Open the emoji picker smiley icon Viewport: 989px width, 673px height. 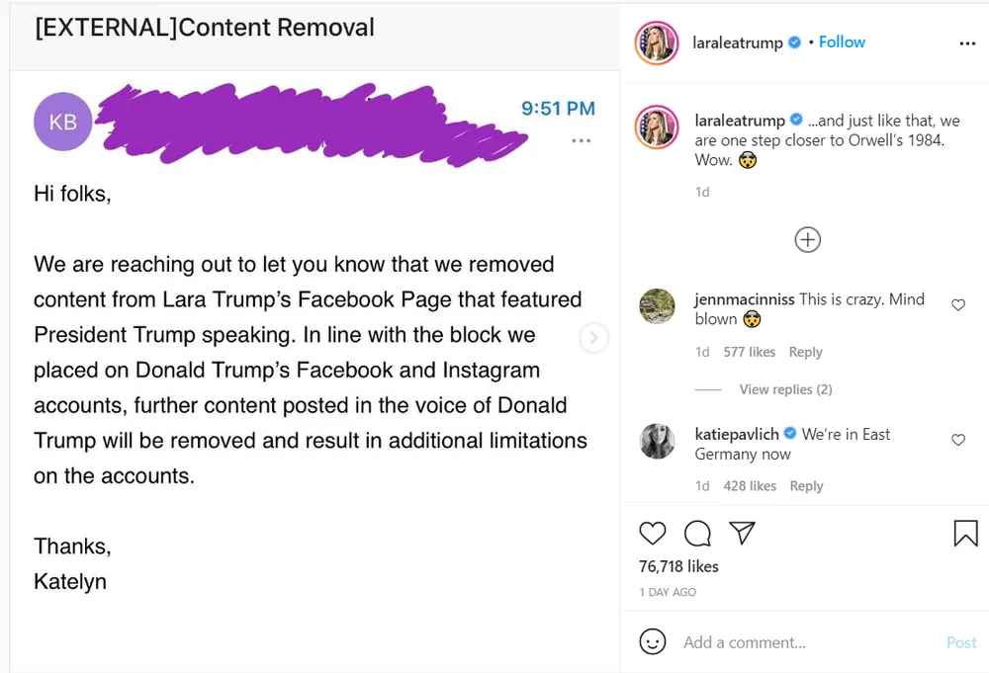point(653,641)
